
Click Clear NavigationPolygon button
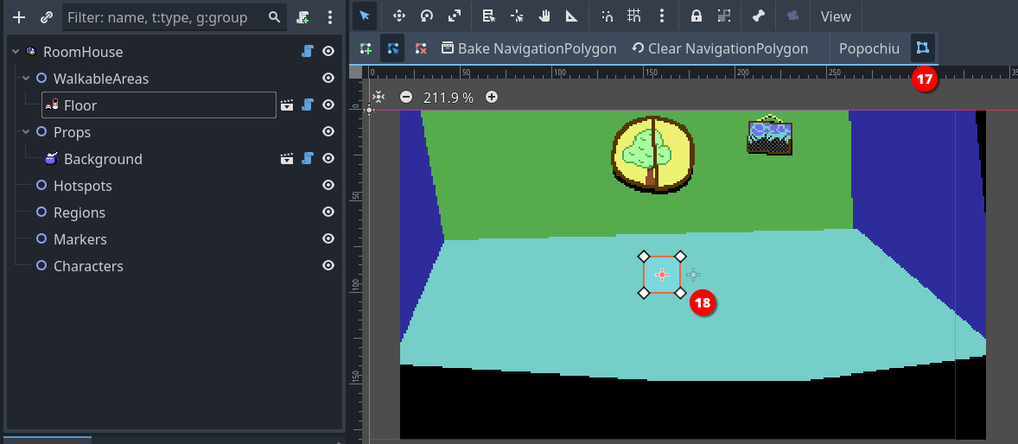pyautogui.click(x=719, y=48)
